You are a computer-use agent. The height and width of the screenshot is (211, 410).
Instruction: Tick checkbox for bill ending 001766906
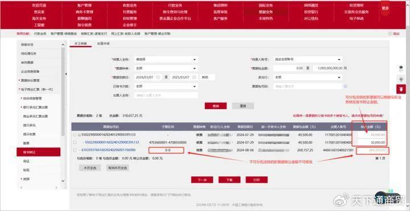75,150
